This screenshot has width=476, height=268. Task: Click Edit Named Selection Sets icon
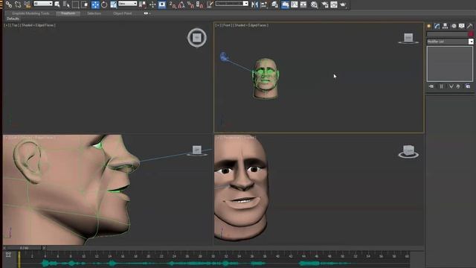[210, 4]
